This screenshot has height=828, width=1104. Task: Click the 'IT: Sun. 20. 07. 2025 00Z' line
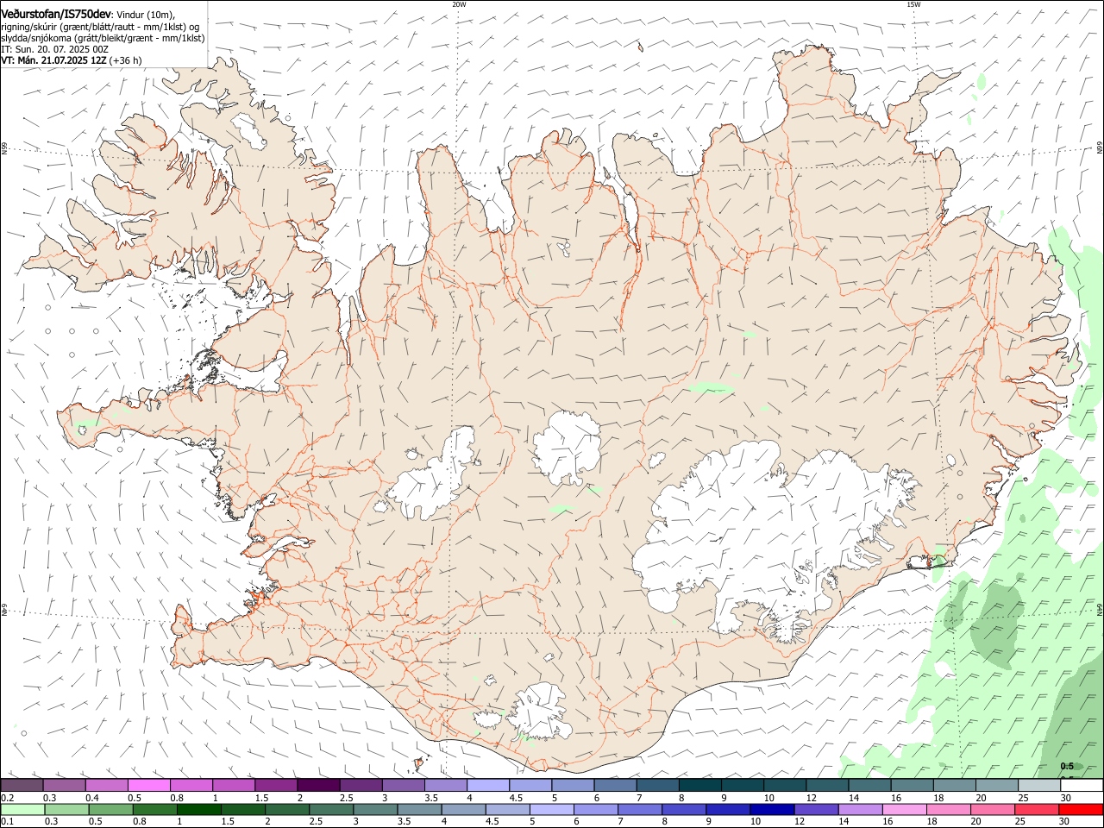click(54, 49)
